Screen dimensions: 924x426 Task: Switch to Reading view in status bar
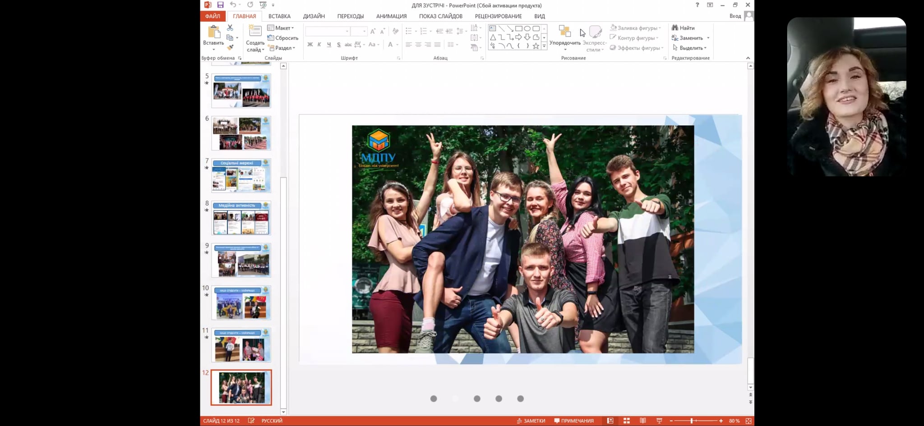(x=642, y=421)
